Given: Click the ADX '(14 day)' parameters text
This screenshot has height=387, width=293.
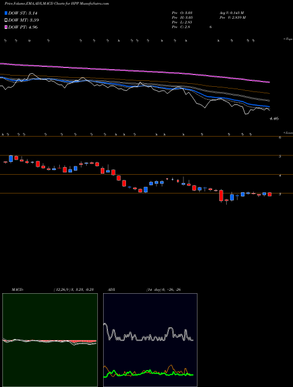Looking at the screenshot, I should 154,290.
